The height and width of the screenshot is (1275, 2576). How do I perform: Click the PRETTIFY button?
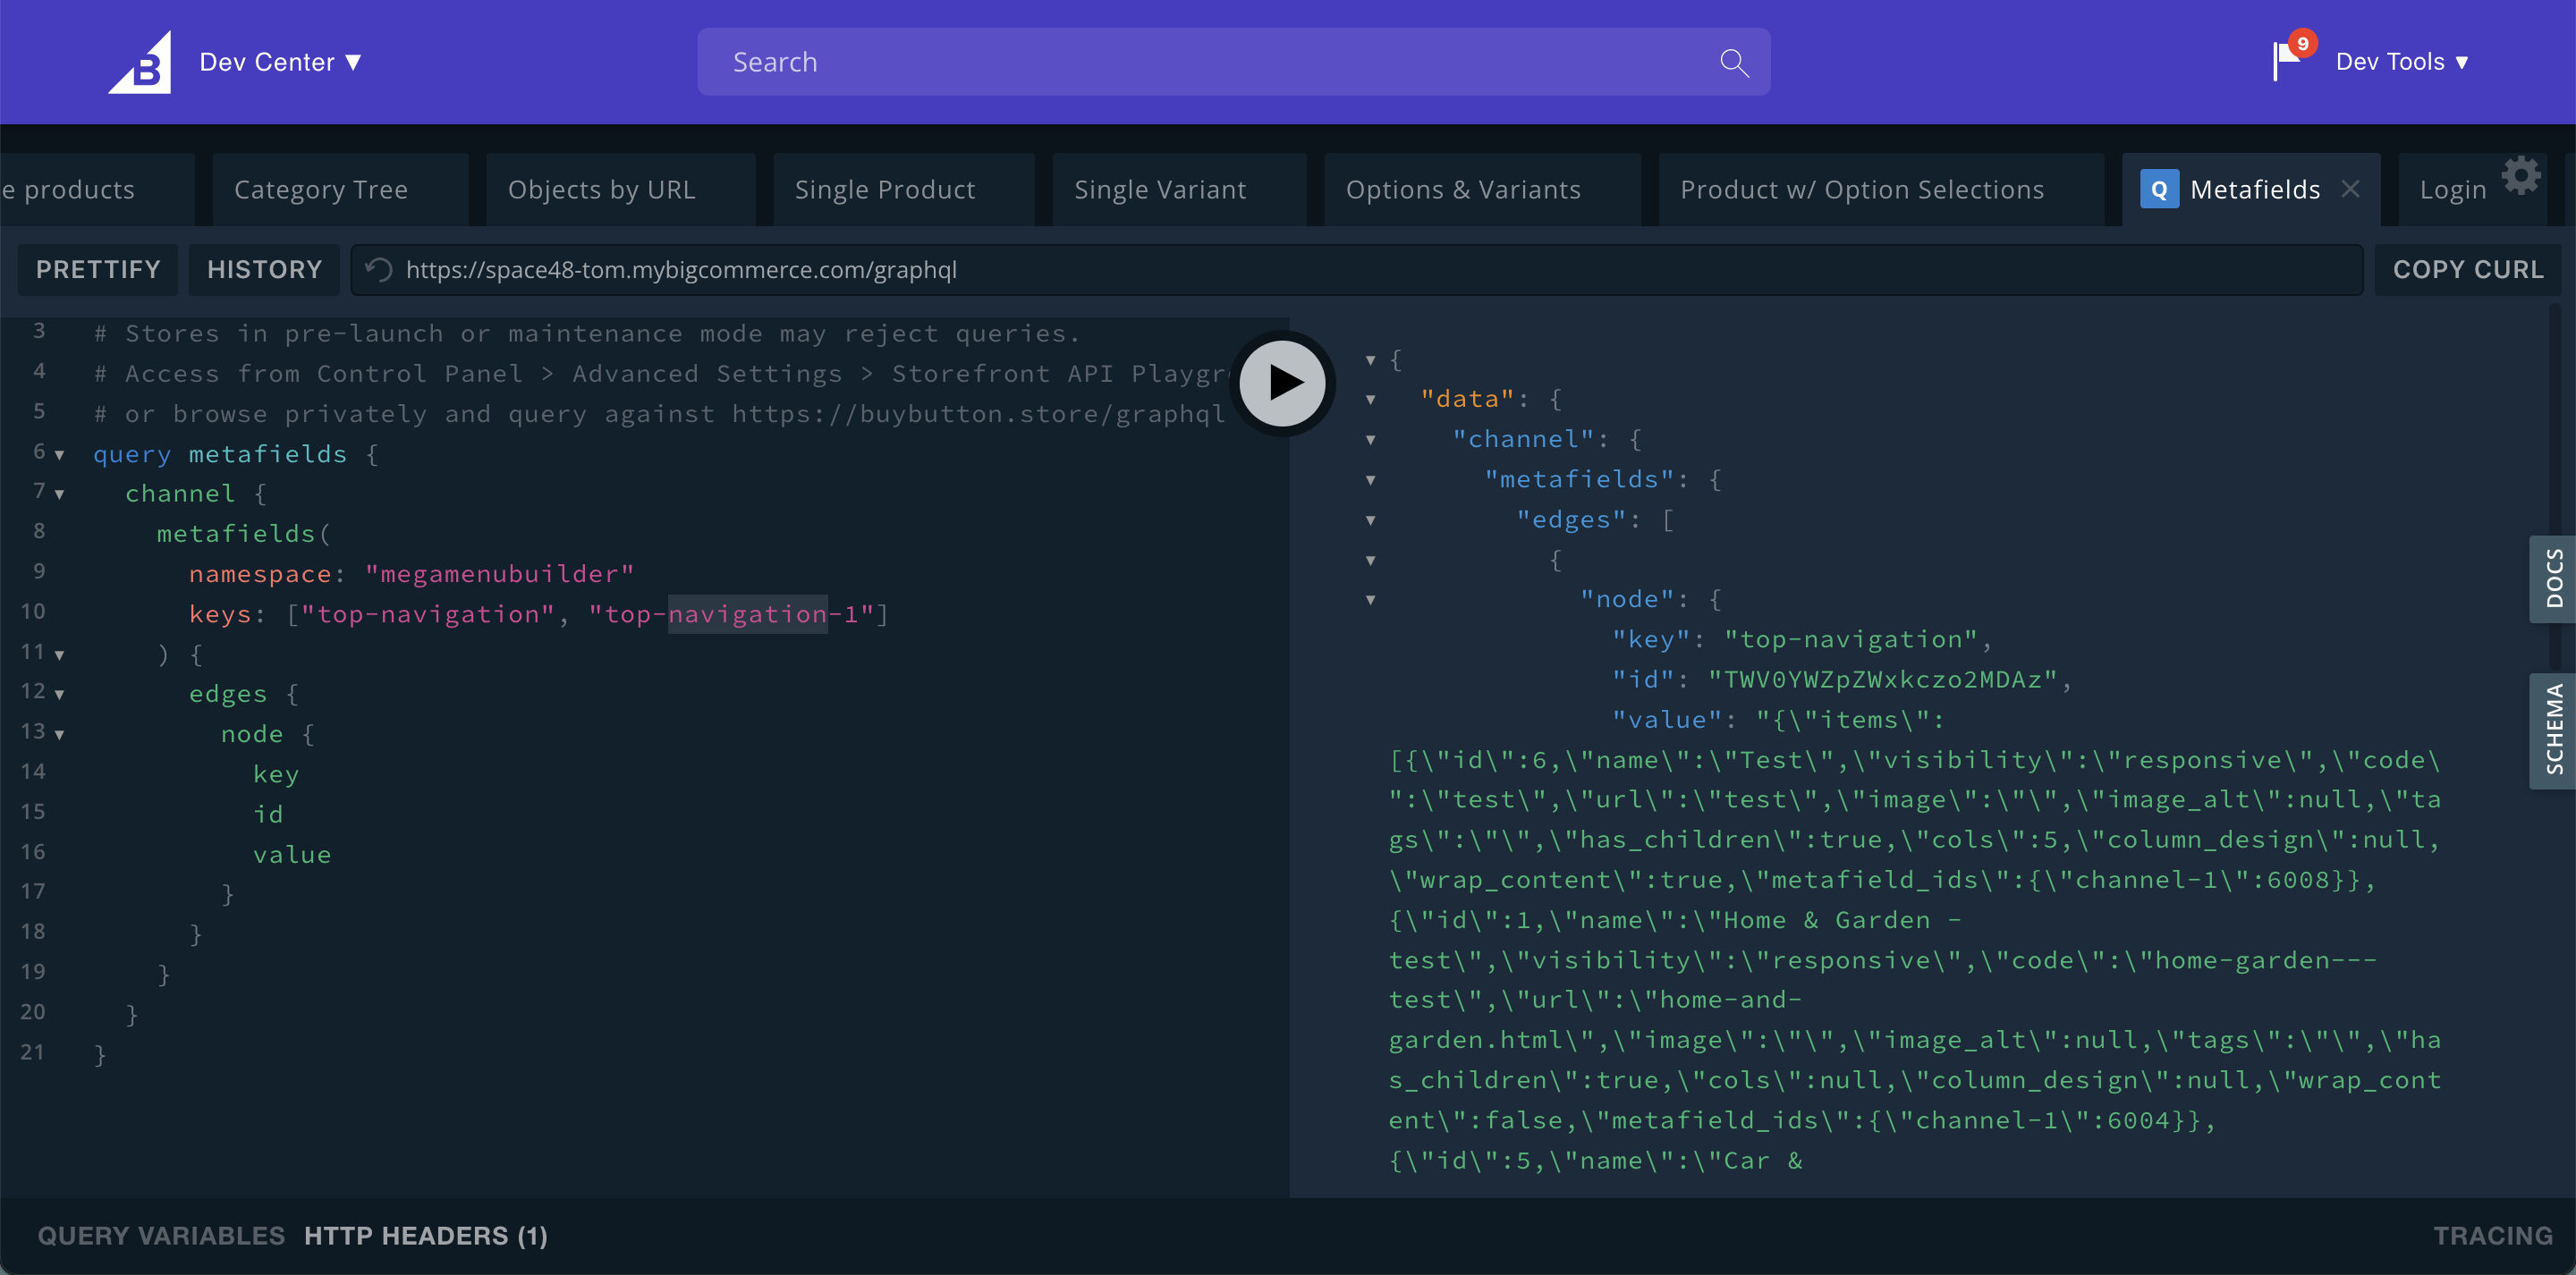click(98, 269)
